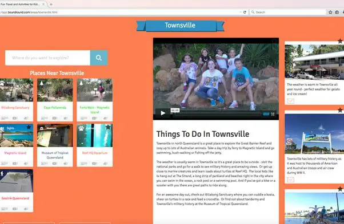Image resolution: width=344 pixels, height=224 pixels.
Task: Click the paw icon on Reef HQ Aquarium card
Action: coord(81,128)
